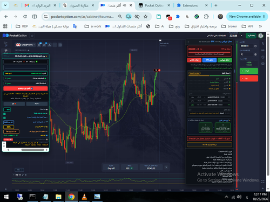Open the indicators icon in the chart toolbar

pyautogui.click(x=44, y=45)
